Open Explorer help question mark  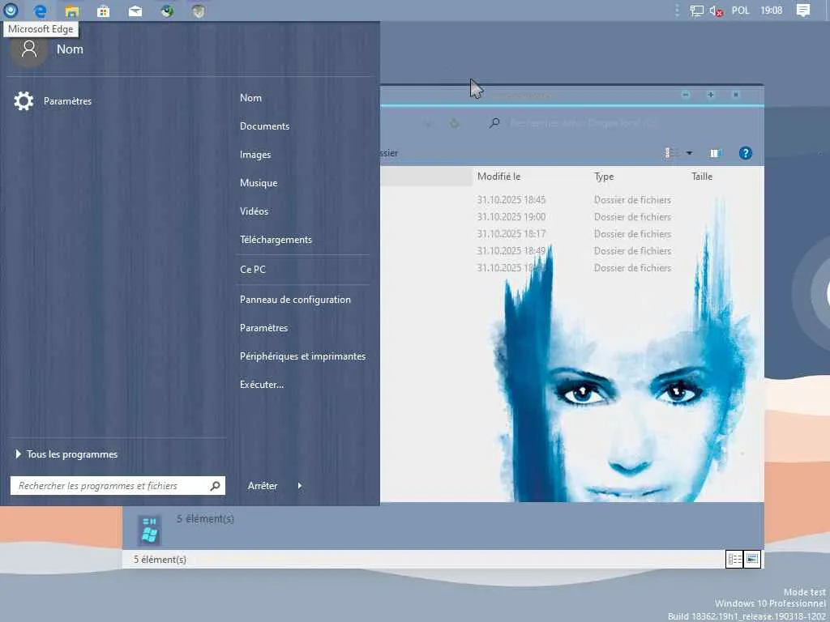746,153
